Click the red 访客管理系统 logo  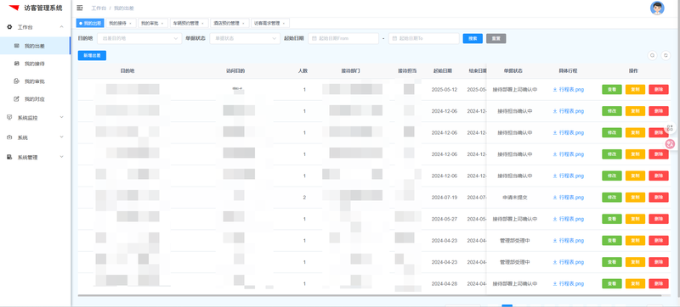click(x=14, y=8)
